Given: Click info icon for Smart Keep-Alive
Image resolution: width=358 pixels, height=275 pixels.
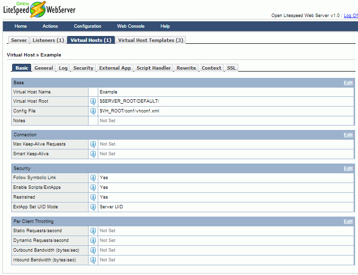Looking at the screenshot, I should [x=93, y=154].
